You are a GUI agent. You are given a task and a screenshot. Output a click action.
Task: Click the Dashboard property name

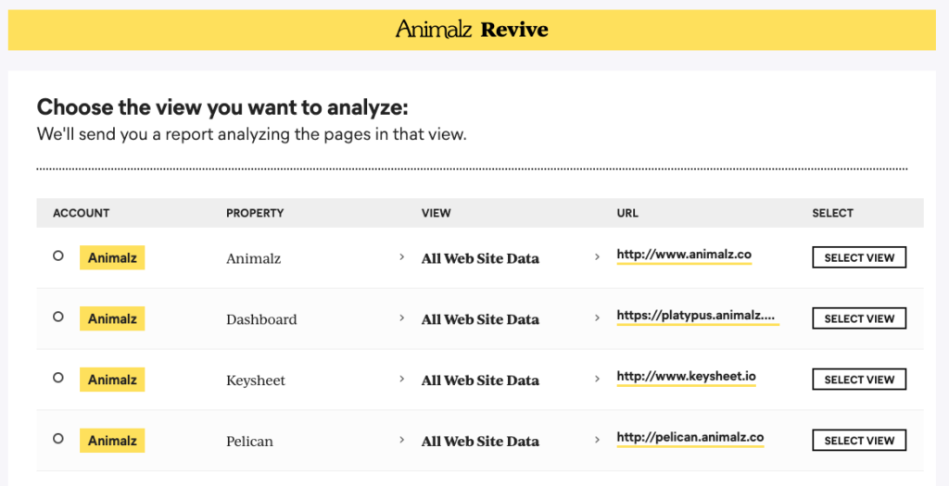(x=261, y=319)
